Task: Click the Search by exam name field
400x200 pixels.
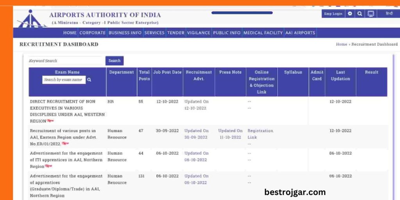Action: pyautogui.click(x=64, y=80)
